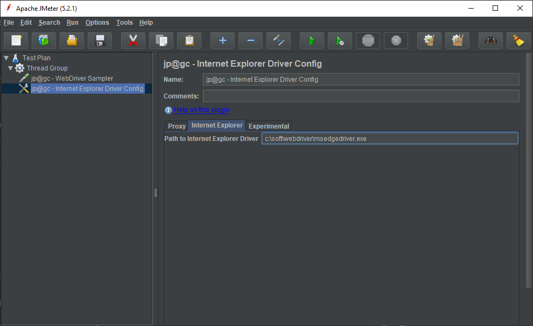Viewport: 533px width, 326px height.
Task: Cut selected element with scissors icon
Action: pyautogui.click(x=134, y=40)
